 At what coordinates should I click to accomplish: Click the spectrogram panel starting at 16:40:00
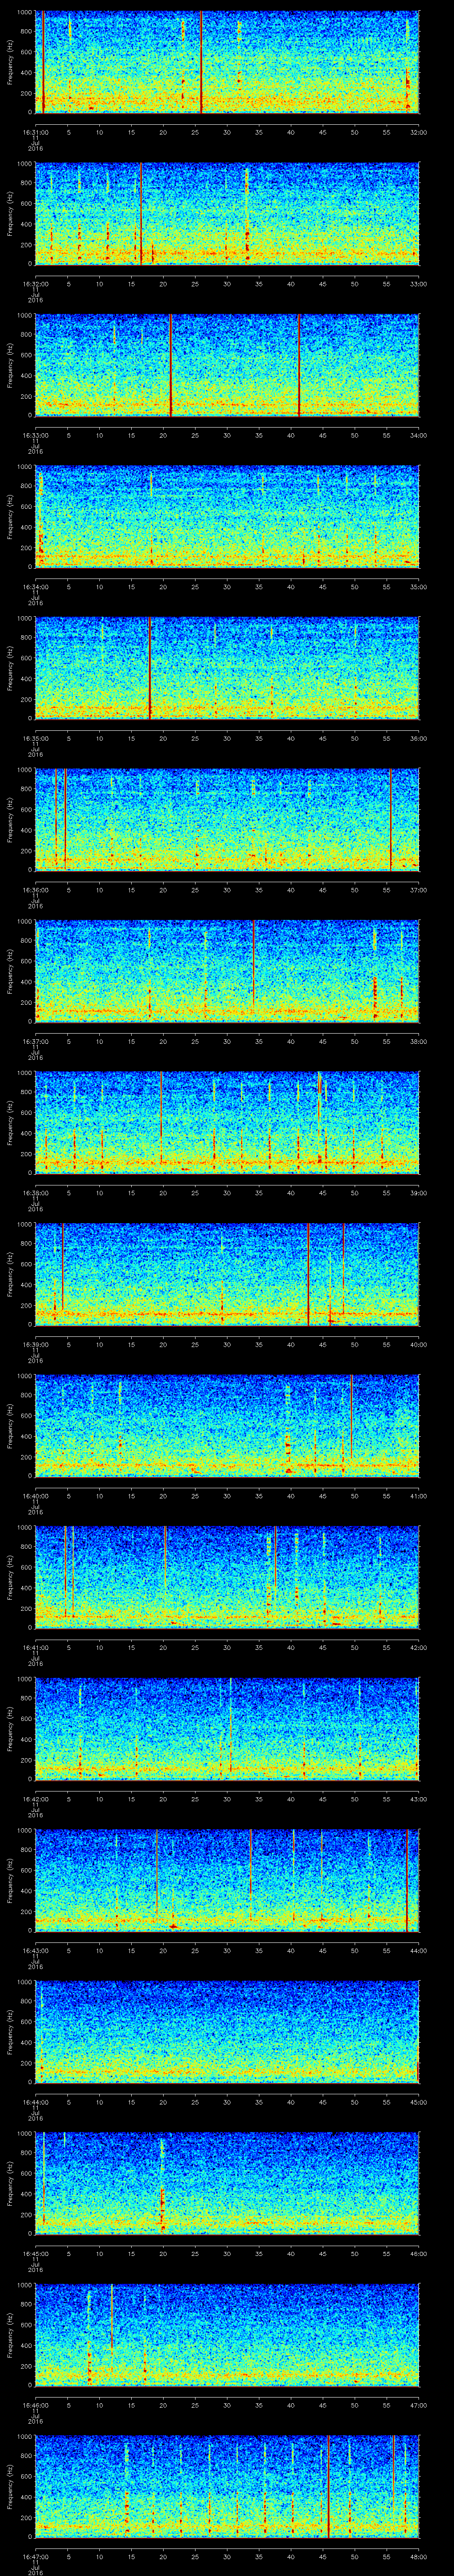227,1425
